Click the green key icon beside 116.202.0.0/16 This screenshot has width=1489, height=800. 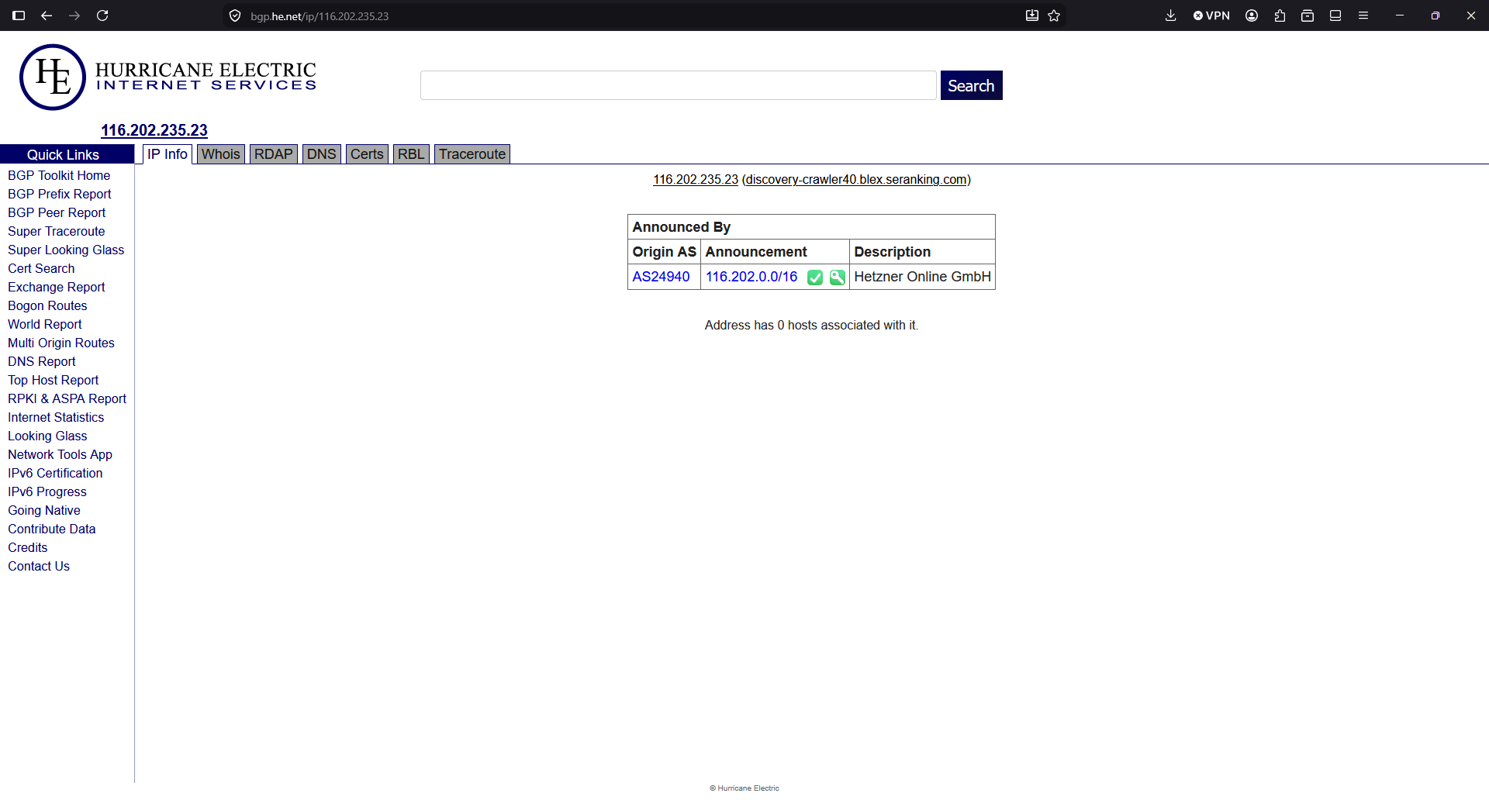pyautogui.click(x=838, y=278)
